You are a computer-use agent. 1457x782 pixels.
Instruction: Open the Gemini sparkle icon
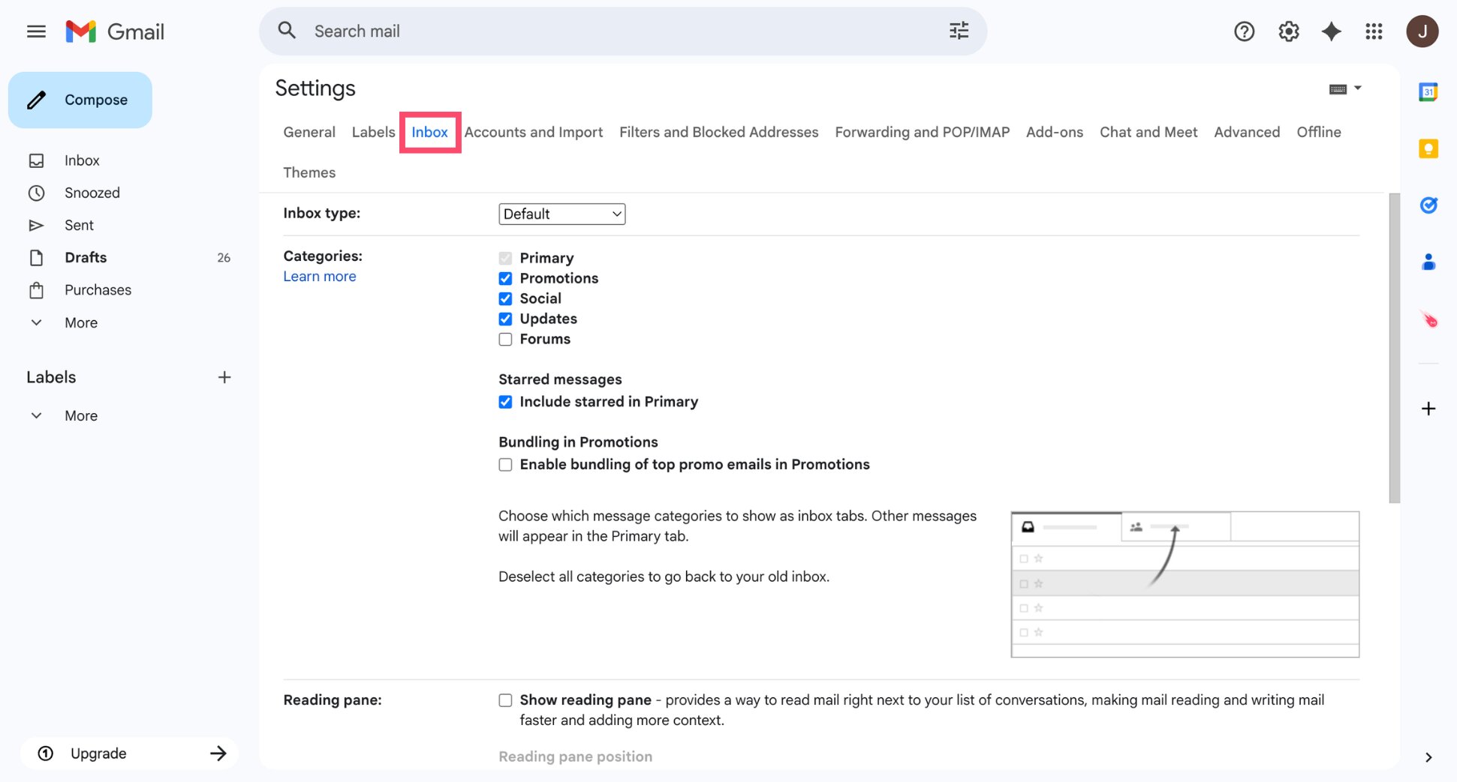(x=1331, y=31)
